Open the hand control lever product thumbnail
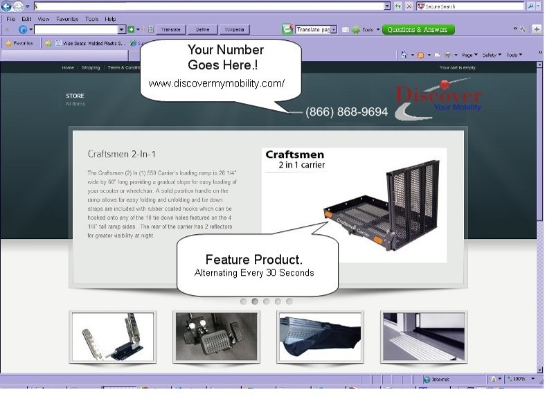Image resolution: width=545 pixels, height=399 pixels. [x=113, y=337]
